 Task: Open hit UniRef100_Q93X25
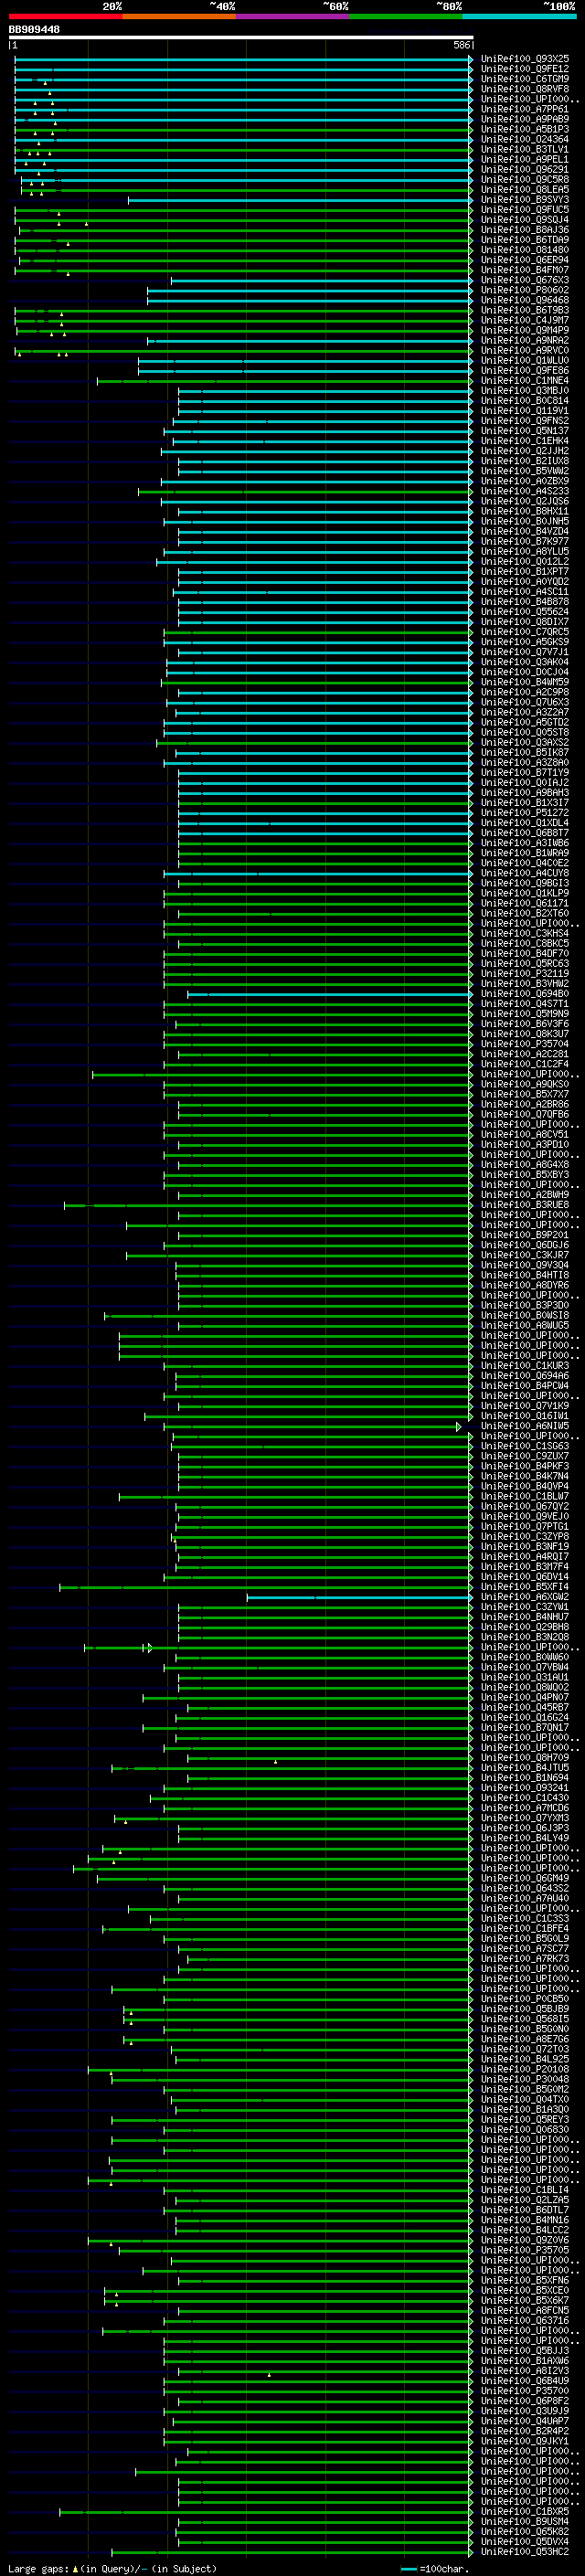click(525, 59)
